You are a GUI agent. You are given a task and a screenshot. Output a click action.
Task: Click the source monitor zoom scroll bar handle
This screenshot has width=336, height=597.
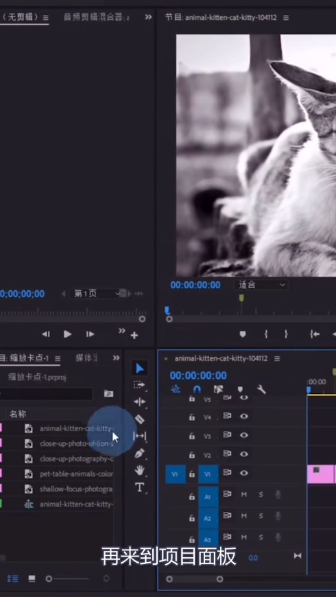(142, 319)
